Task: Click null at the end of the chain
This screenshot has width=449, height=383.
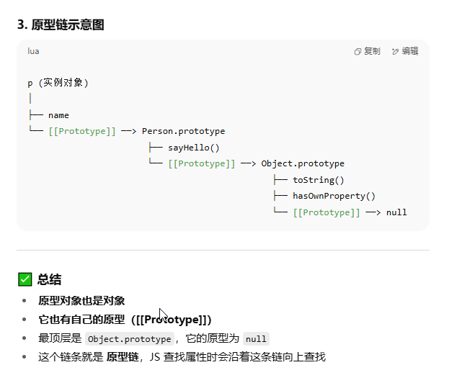Action: 396,212
